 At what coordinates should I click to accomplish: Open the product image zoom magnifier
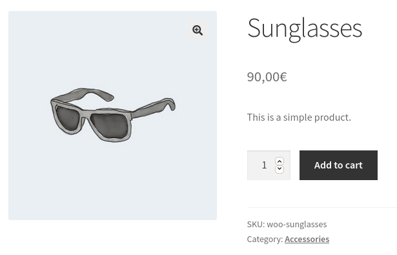[x=198, y=30]
